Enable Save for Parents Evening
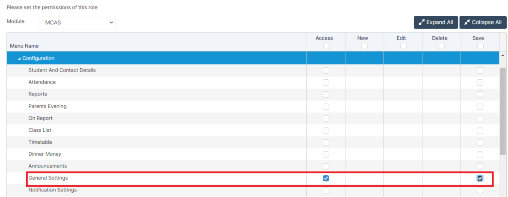The image size is (508, 197). pyautogui.click(x=480, y=107)
